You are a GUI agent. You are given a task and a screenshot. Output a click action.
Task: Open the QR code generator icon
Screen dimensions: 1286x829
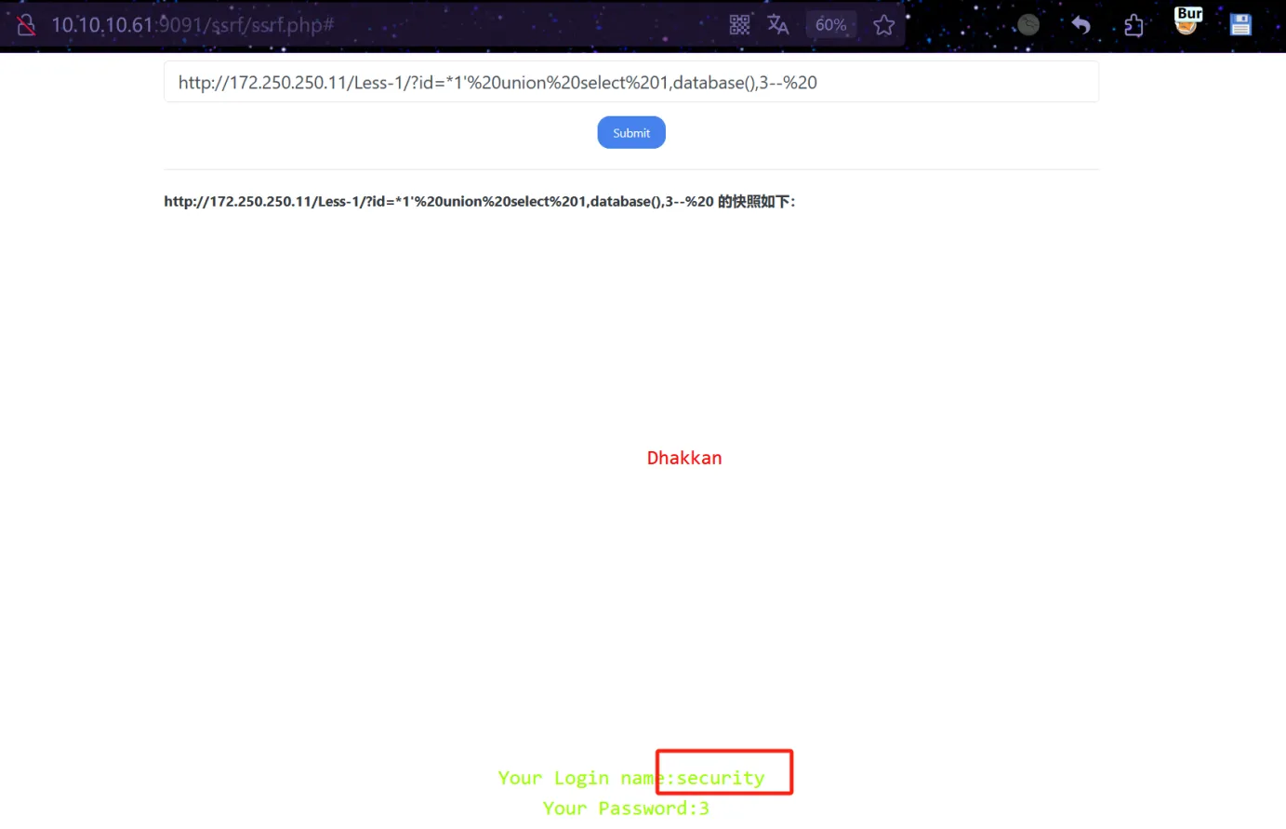tap(739, 25)
